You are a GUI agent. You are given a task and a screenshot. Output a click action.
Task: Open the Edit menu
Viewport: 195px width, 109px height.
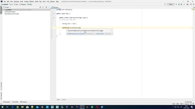click(x=8, y=2)
